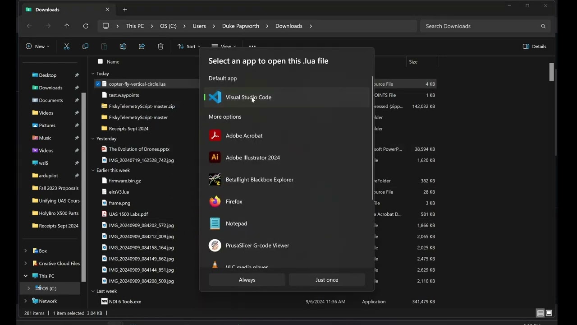Jump to OS (C:) in the breadcrumb
Screen dimensions: 577x325
coord(168,26)
